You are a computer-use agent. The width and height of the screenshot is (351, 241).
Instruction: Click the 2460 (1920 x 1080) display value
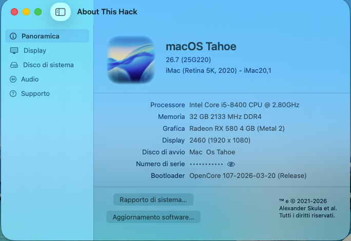point(220,140)
